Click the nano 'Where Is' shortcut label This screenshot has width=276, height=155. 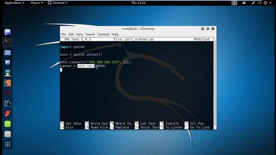[x=123, y=124]
